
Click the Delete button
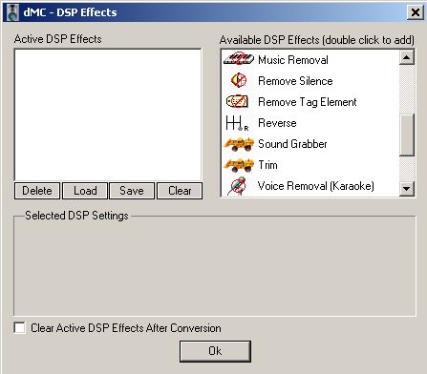(x=37, y=191)
